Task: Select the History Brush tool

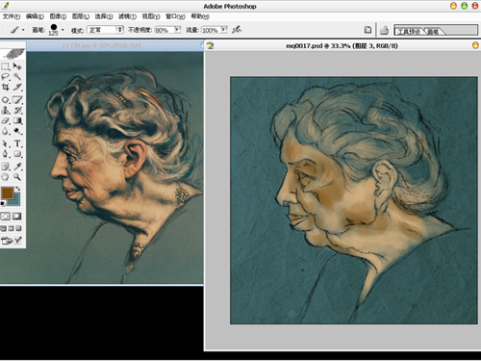Action: pyautogui.click(x=17, y=111)
